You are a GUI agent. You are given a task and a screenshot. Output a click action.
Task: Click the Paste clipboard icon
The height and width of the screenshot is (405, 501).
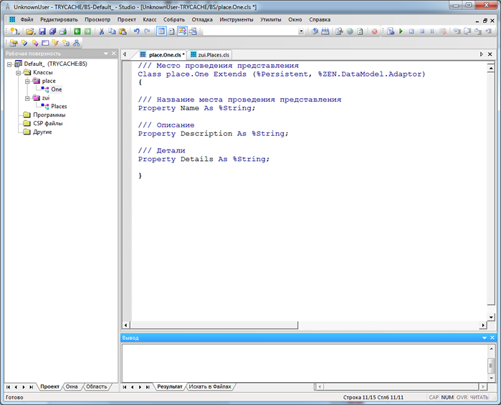point(123,31)
